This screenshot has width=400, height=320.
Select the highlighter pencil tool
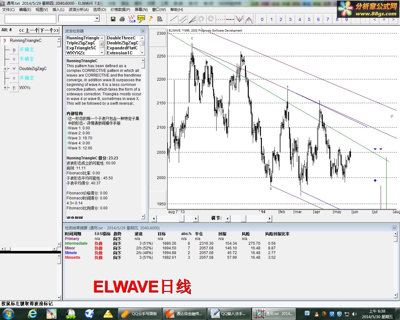coord(151,19)
